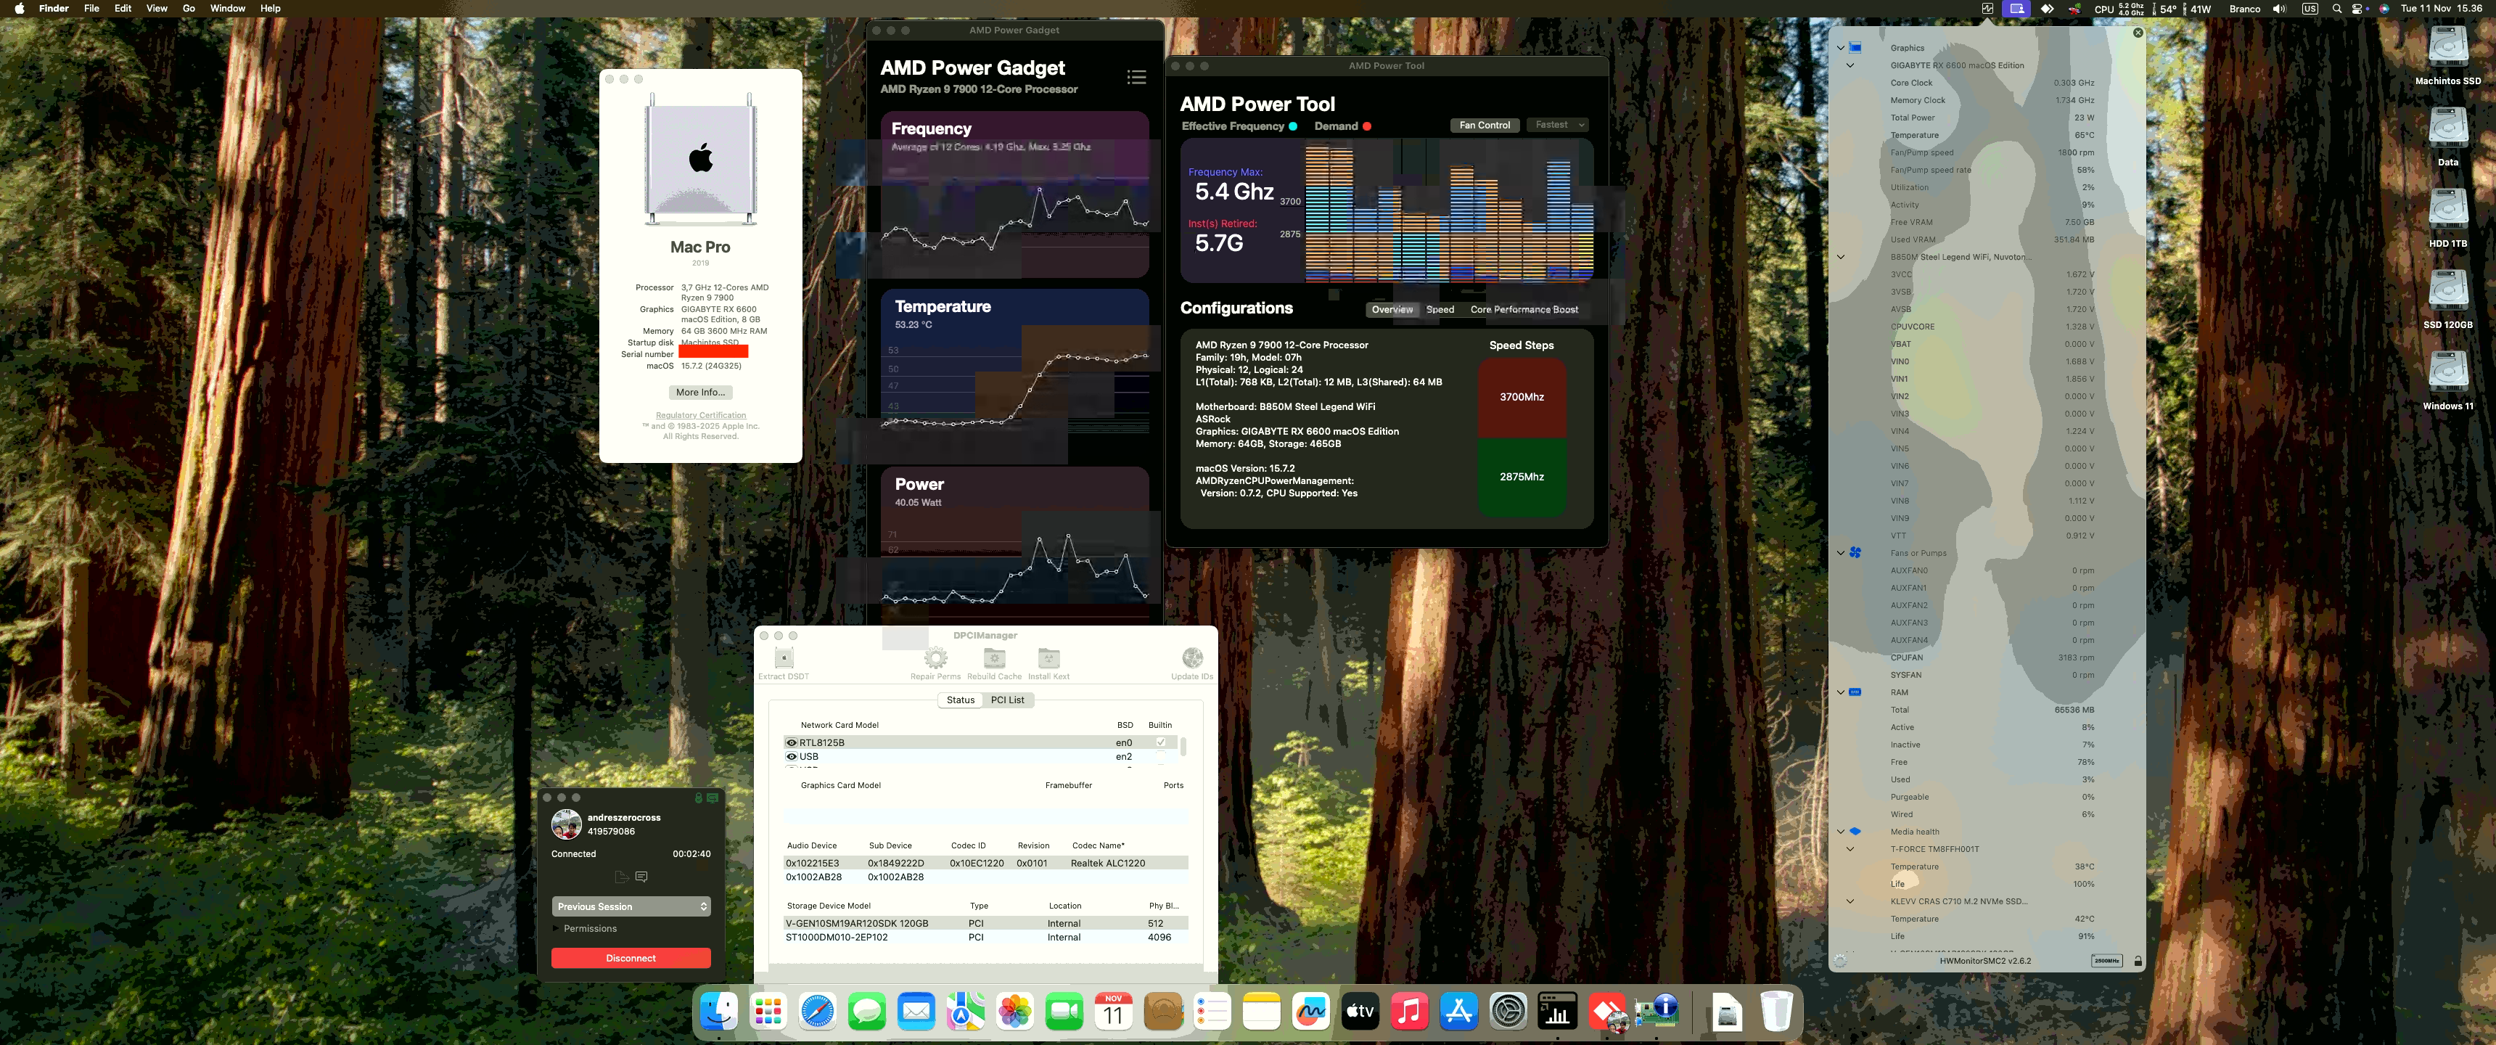Click Rebuild Cache icon in DPCIManager
The height and width of the screenshot is (1045, 2496).
click(x=994, y=659)
